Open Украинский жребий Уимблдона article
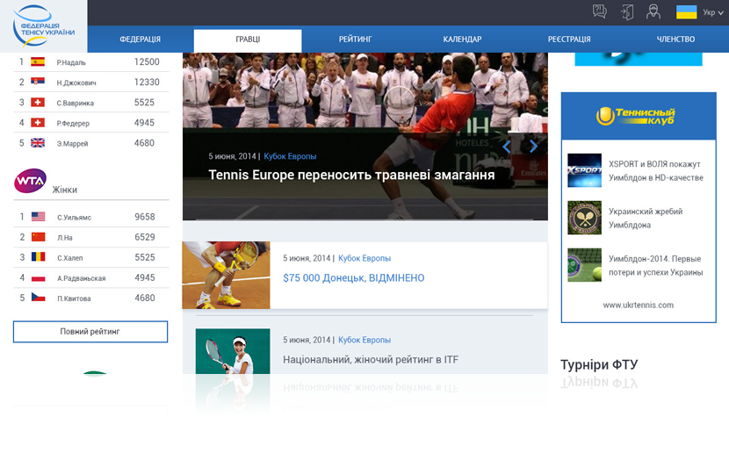 646,219
